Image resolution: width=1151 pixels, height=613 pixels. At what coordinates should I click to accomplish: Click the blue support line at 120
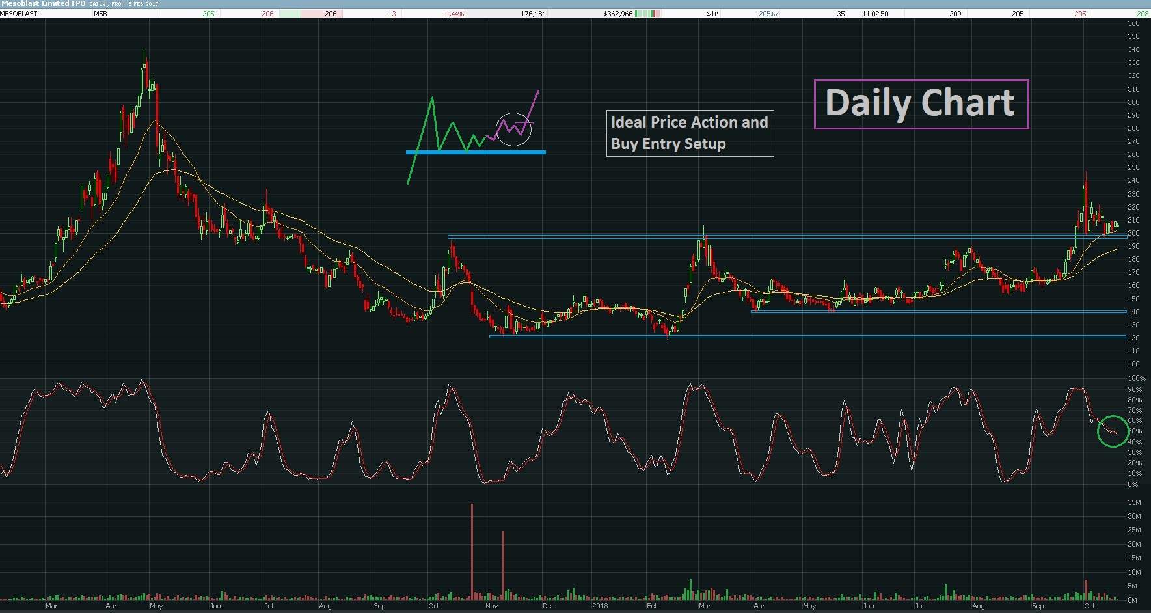click(807, 336)
